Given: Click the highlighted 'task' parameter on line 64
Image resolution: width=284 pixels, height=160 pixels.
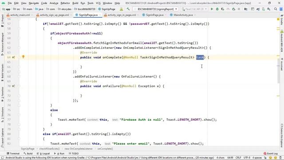Looking at the screenshot, I should 200,57.
